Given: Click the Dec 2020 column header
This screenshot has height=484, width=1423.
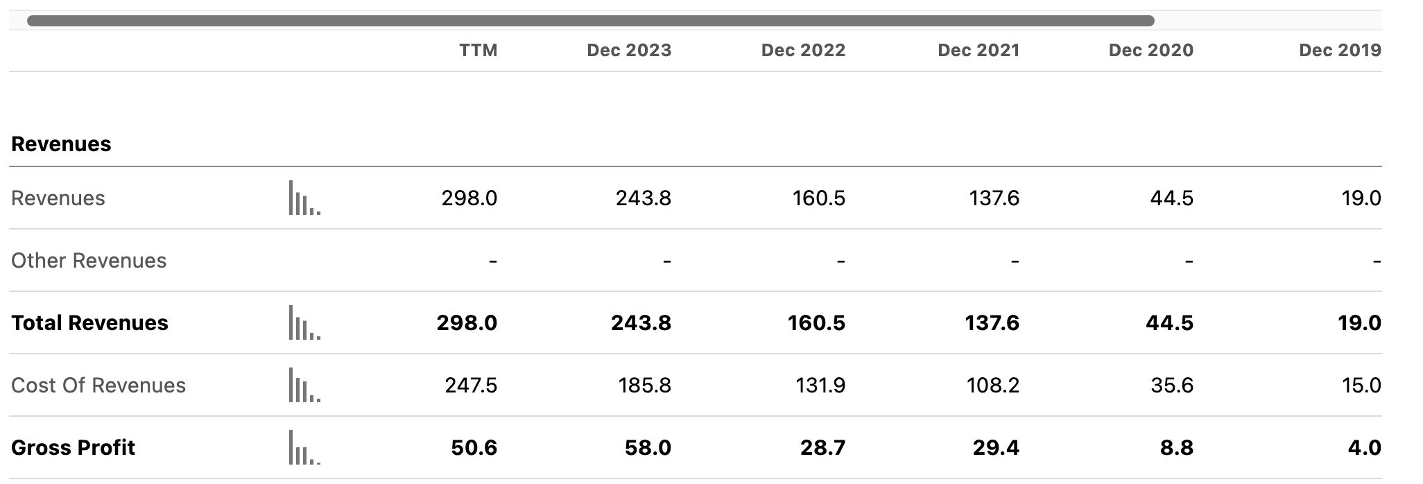Looking at the screenshot, I should click(1150, 50).
